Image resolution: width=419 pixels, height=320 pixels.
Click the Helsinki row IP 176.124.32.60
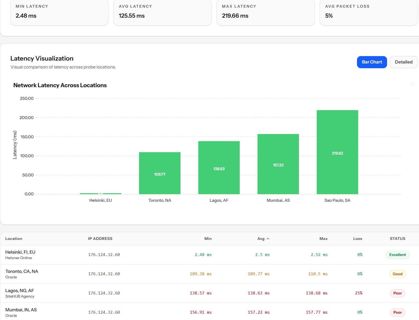(104, 255)
